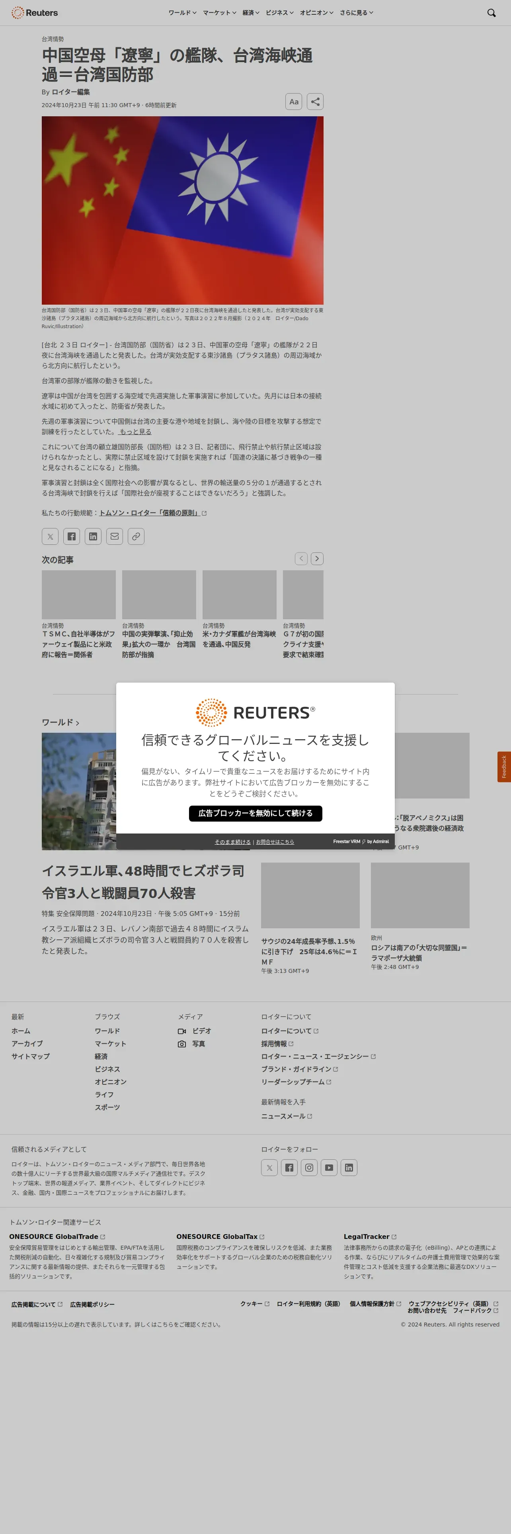This screenshot has height=1534, width=511.
Task: Copy article link icon
Action: (136, 536)
